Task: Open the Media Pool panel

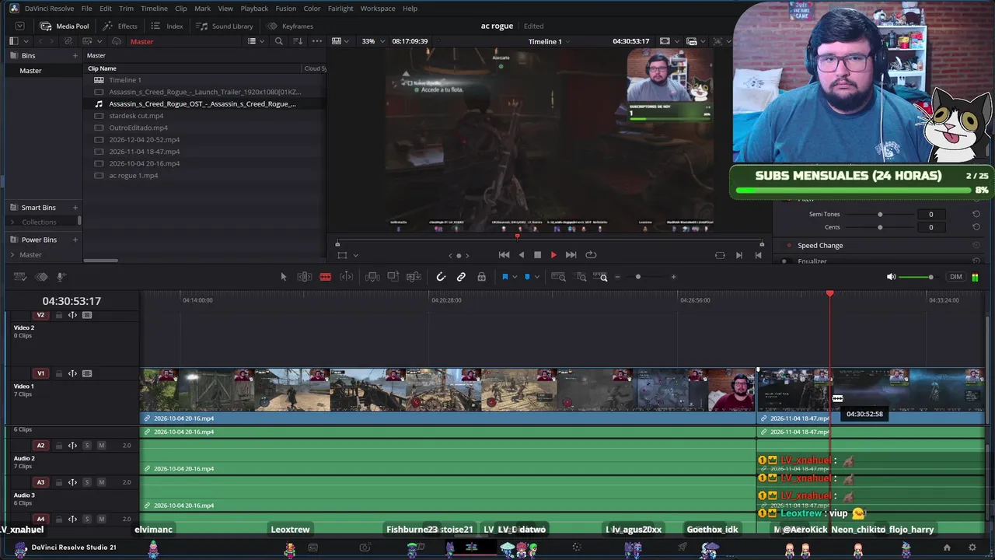Action: tap(65, 26)
